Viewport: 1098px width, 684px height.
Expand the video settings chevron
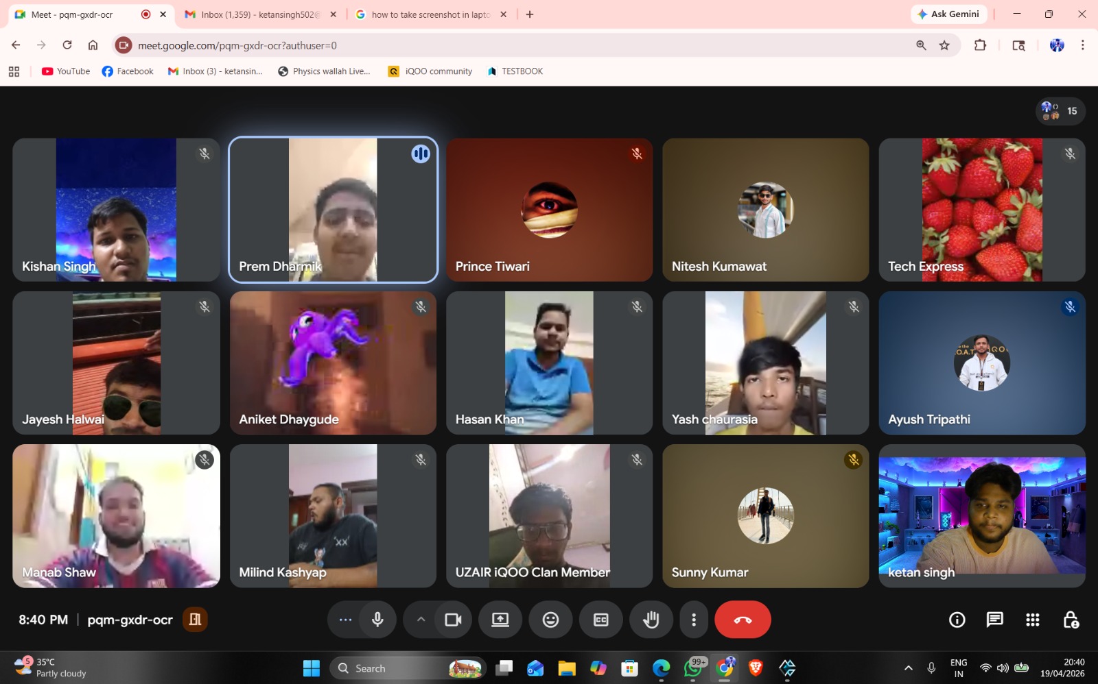coord(421,620)
